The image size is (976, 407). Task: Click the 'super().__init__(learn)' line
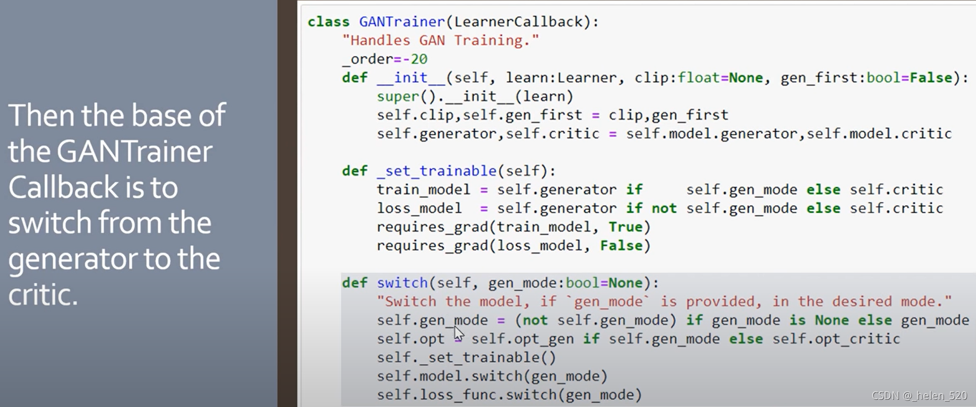click(x=474, y=97)
